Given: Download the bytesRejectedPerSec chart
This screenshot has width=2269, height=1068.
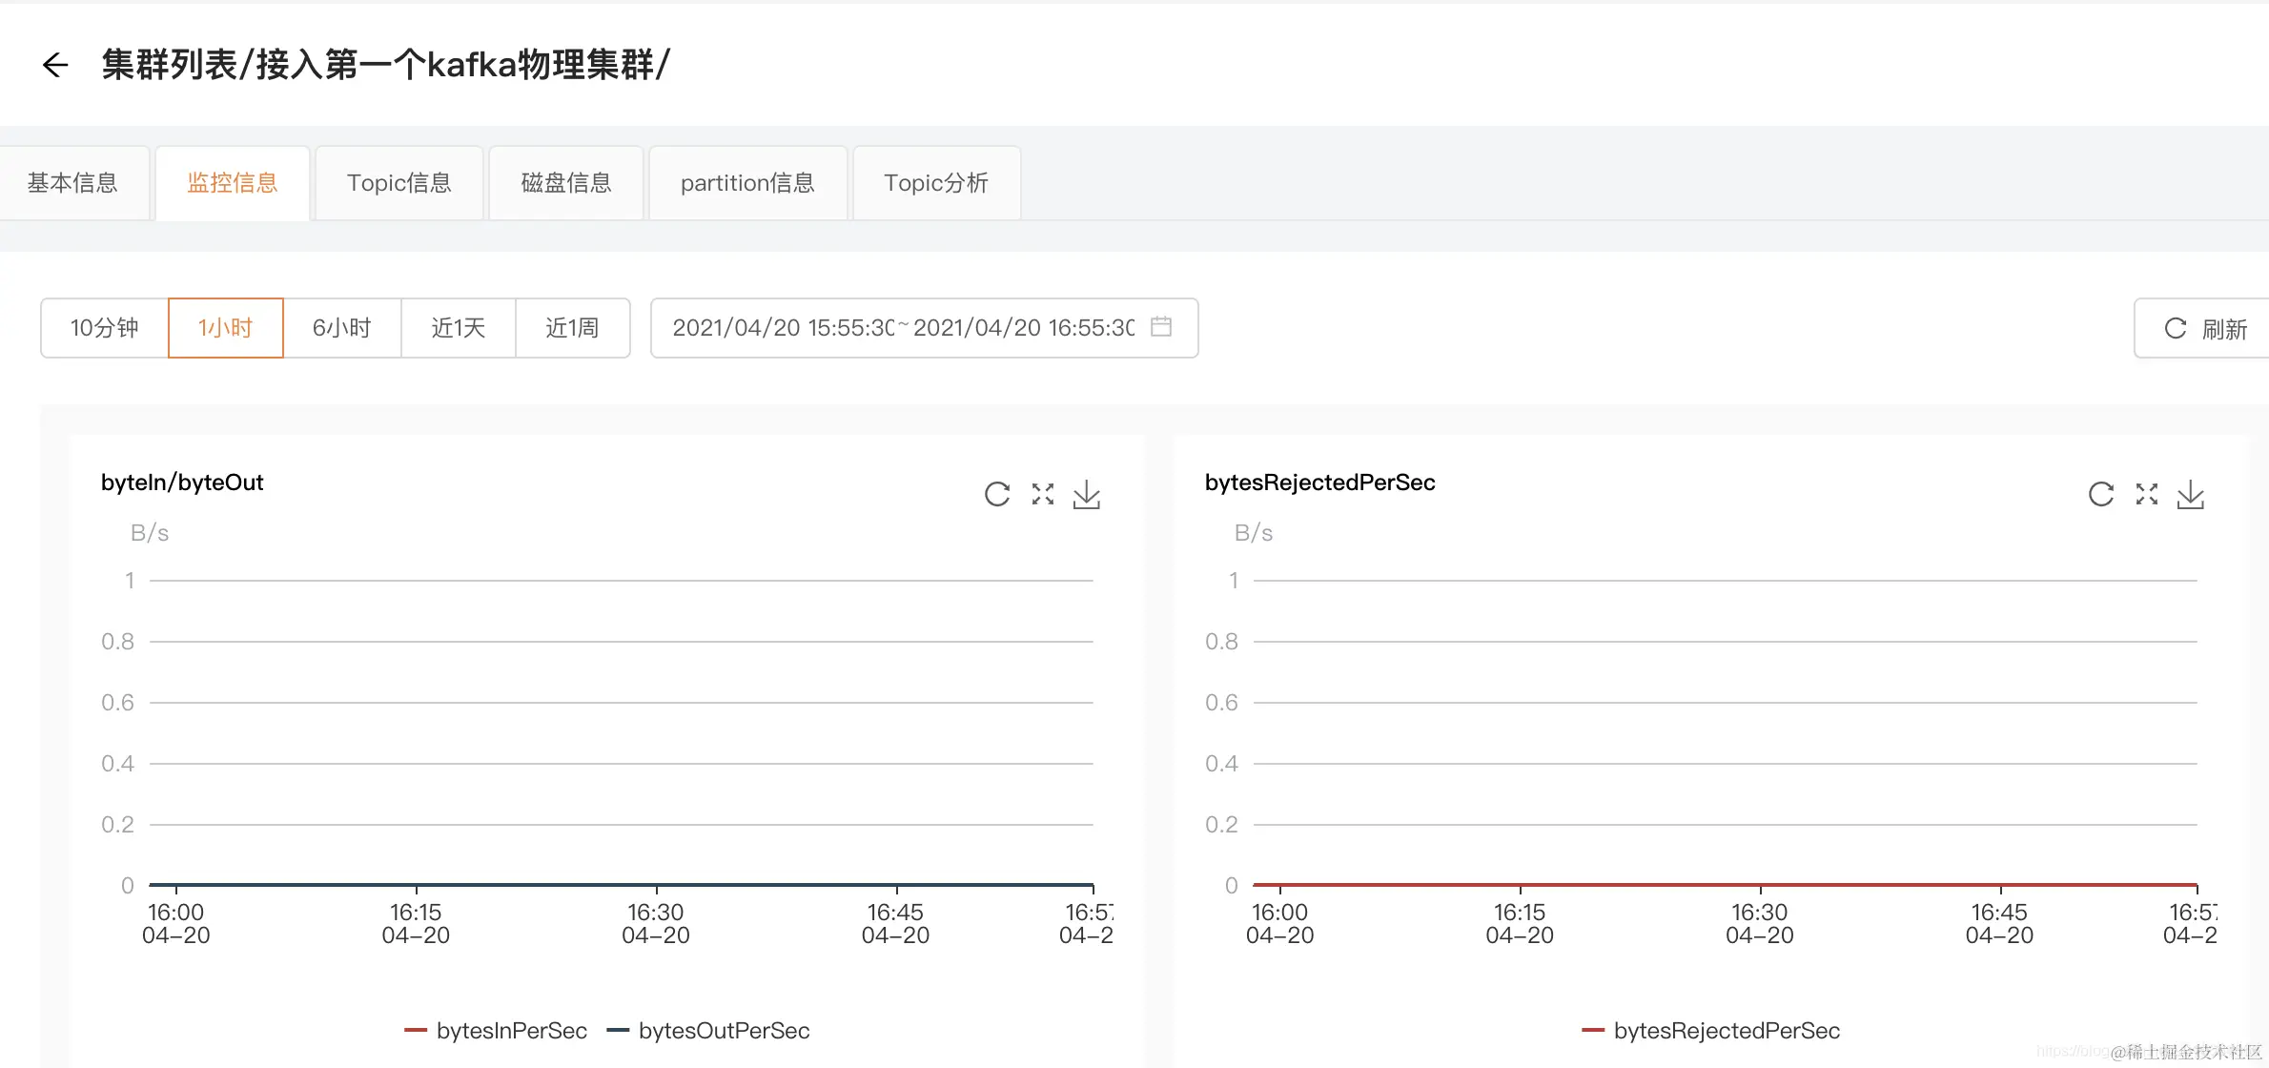Looking at the screenshot, I should point(2191,494).
